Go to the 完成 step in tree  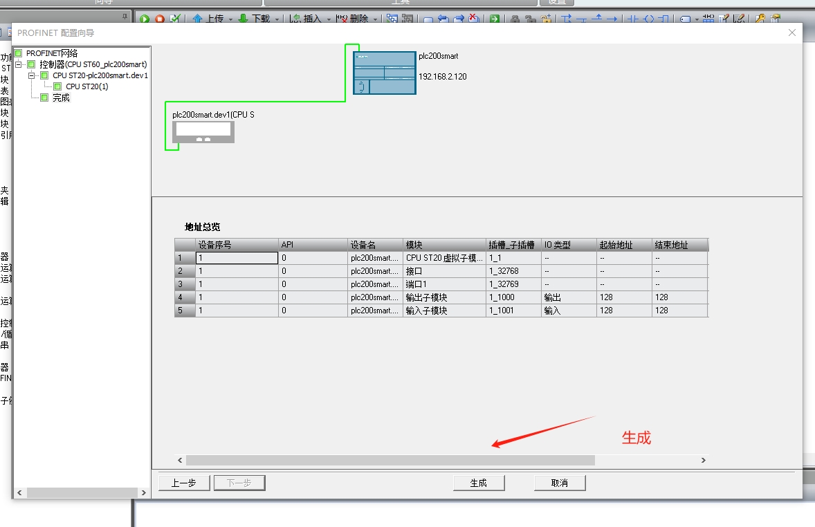[x=61, y=98]
